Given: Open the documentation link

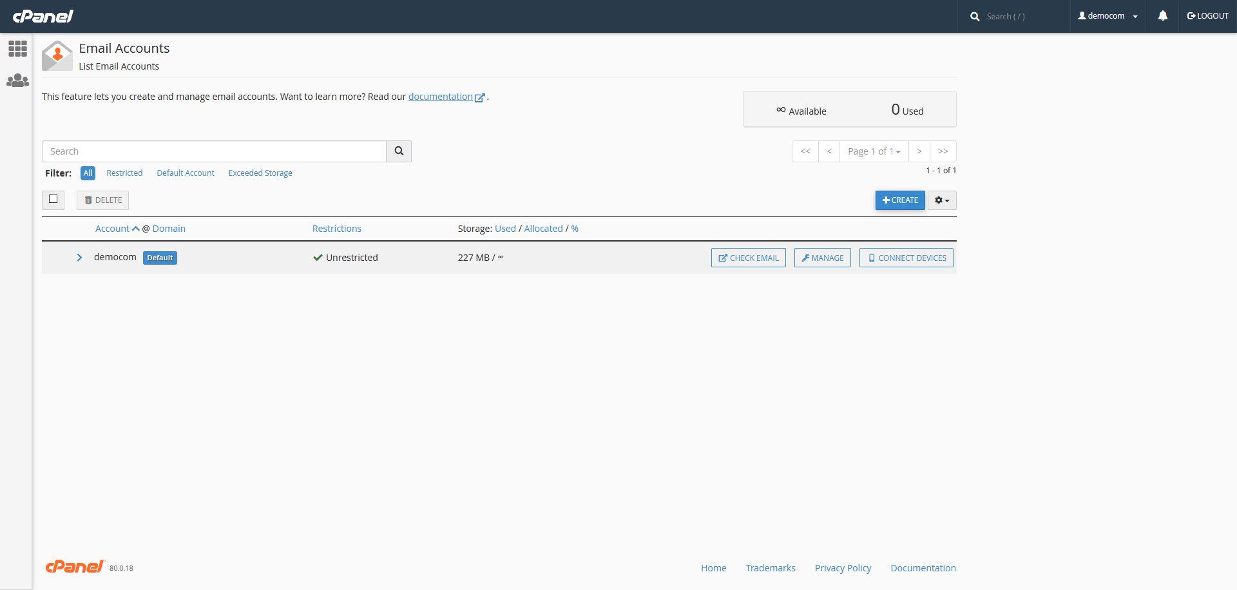Looking at the screenshot, I should pos(441,97).
